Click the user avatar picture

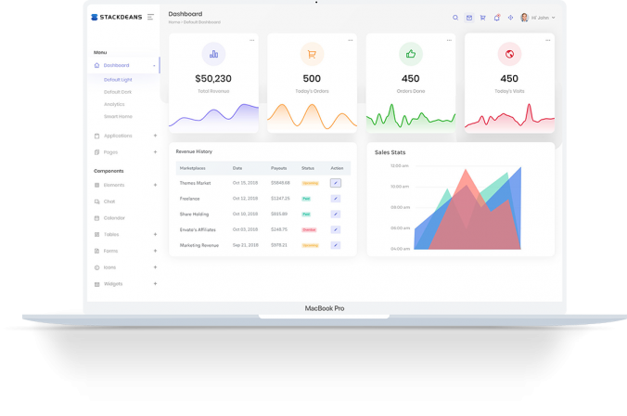point(524,18)
